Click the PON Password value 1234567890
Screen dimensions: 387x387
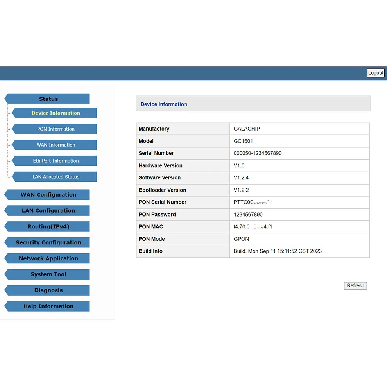coord(248,215)
